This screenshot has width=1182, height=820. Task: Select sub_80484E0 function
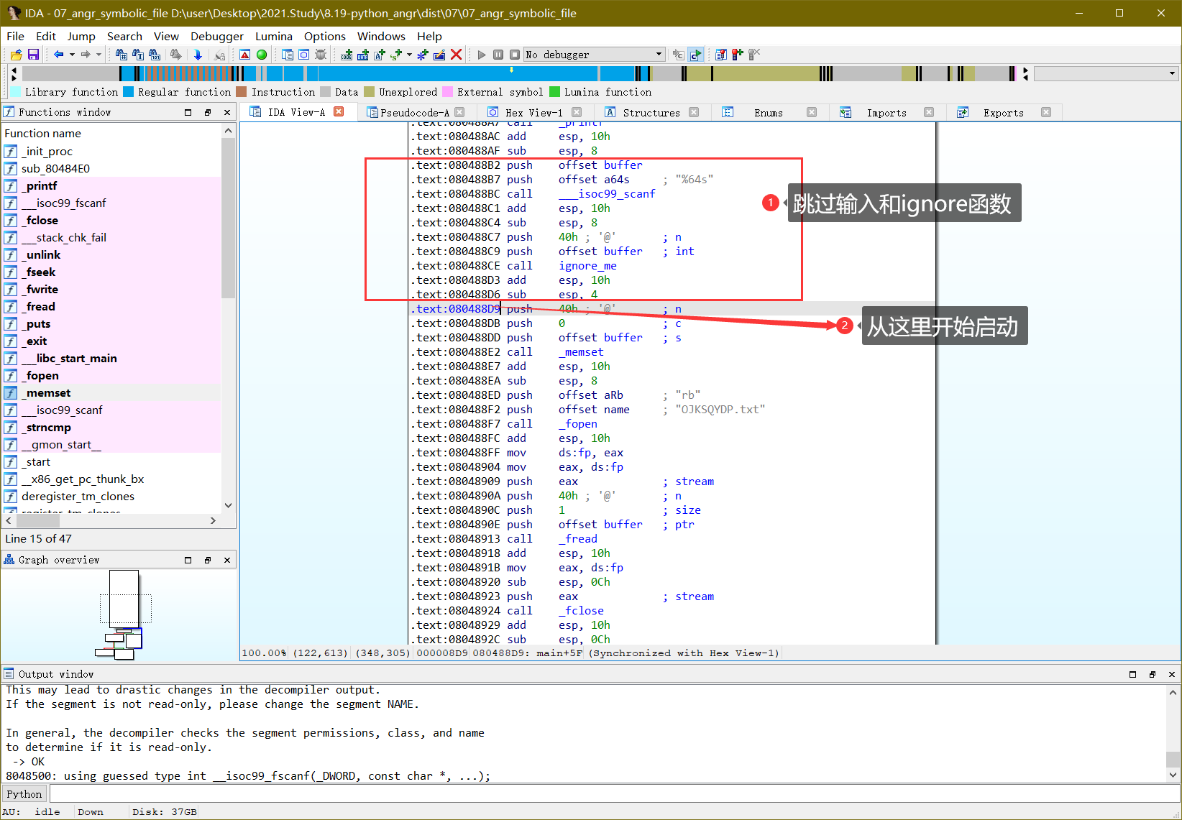(111, 168)
